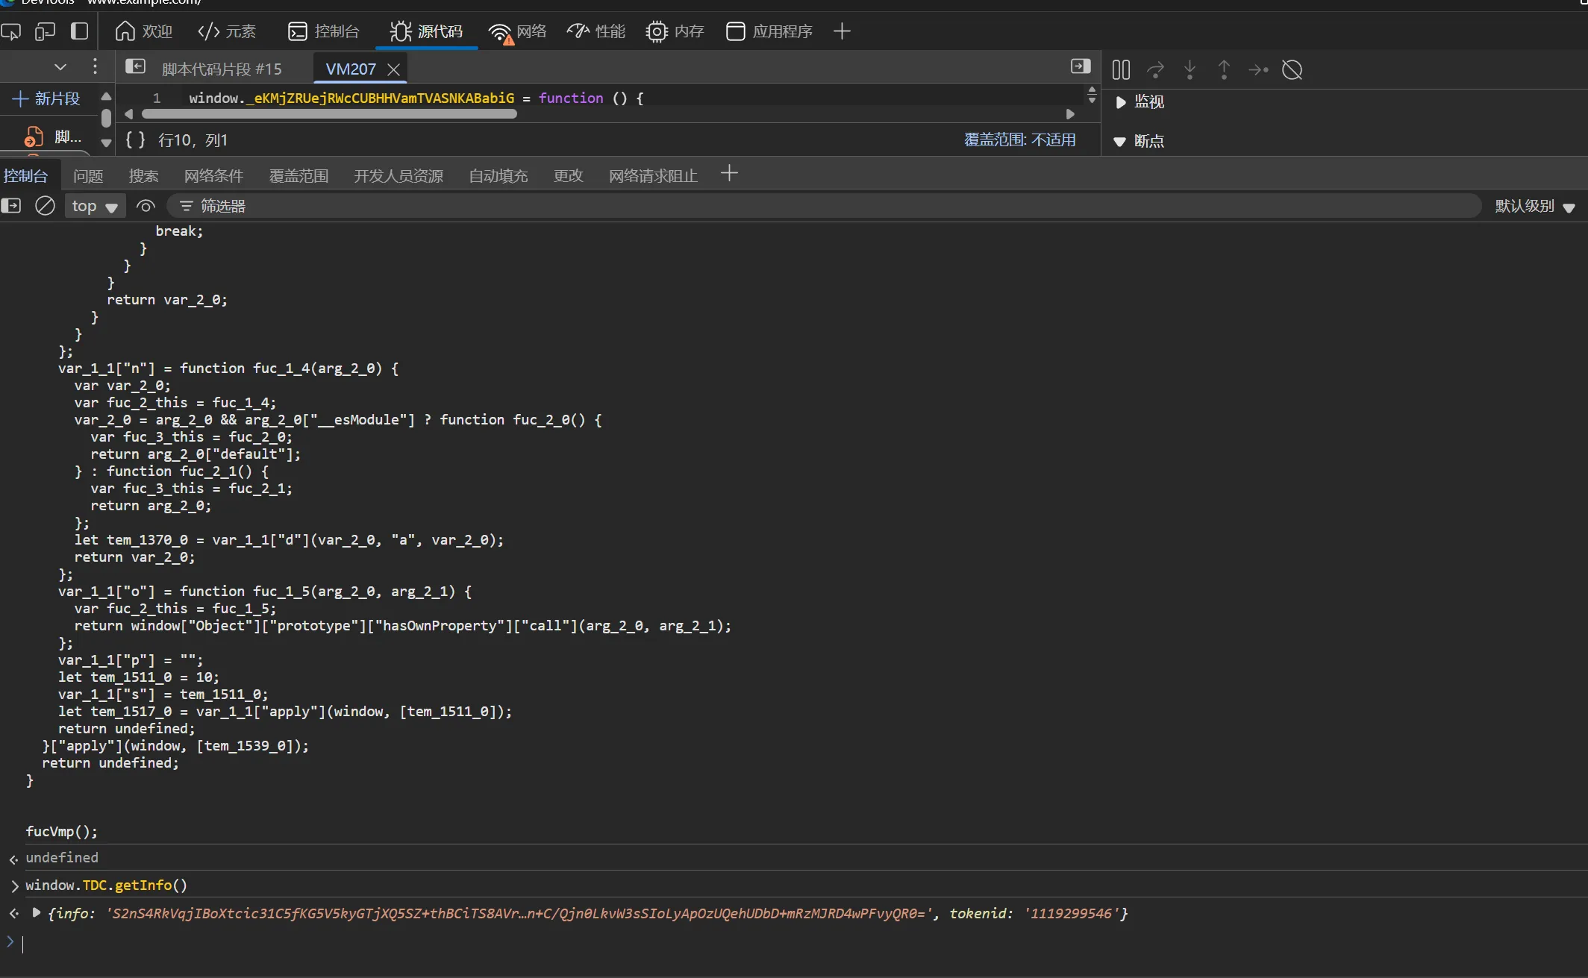Open the 开发人员资源 drawer tab
The width and height of the screenshot is (1588, 978).
click(x=398, y=176)
